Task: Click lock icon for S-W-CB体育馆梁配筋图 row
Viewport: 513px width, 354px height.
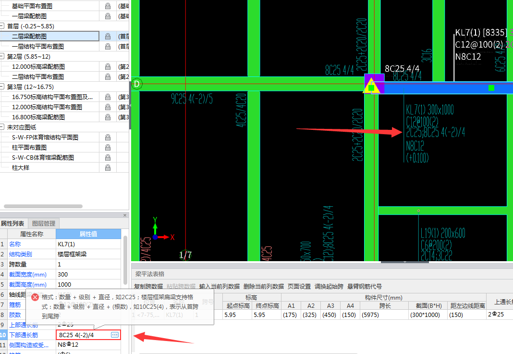Action: coord(108,158)
